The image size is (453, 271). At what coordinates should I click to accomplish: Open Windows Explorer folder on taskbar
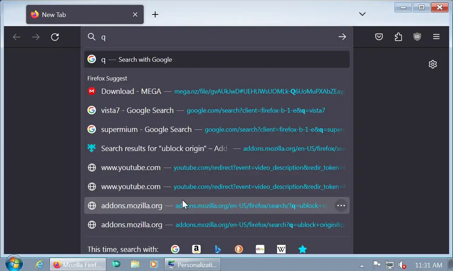coord(135,264)
